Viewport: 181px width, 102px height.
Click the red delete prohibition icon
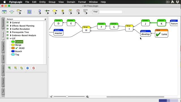click(x=34, y=68)
